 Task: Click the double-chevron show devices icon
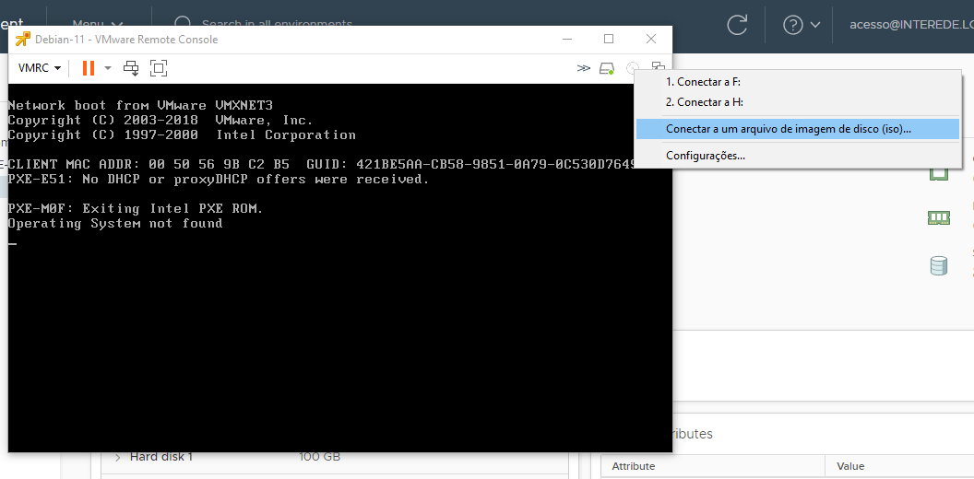coord(583,68)
